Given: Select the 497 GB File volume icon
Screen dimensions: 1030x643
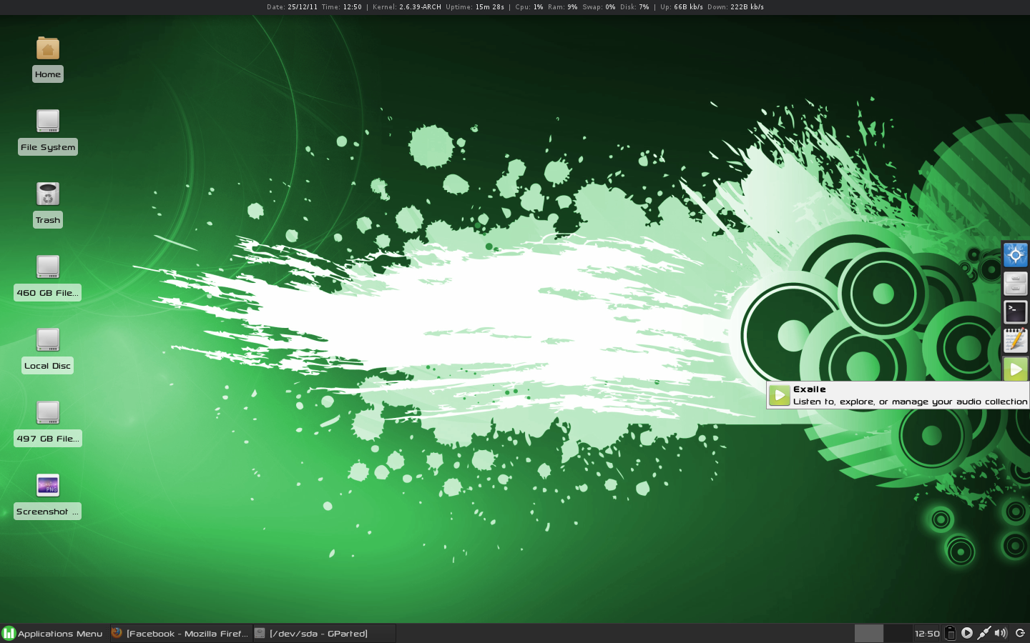Looking at the screenshot, I should (x=48, y=413).
